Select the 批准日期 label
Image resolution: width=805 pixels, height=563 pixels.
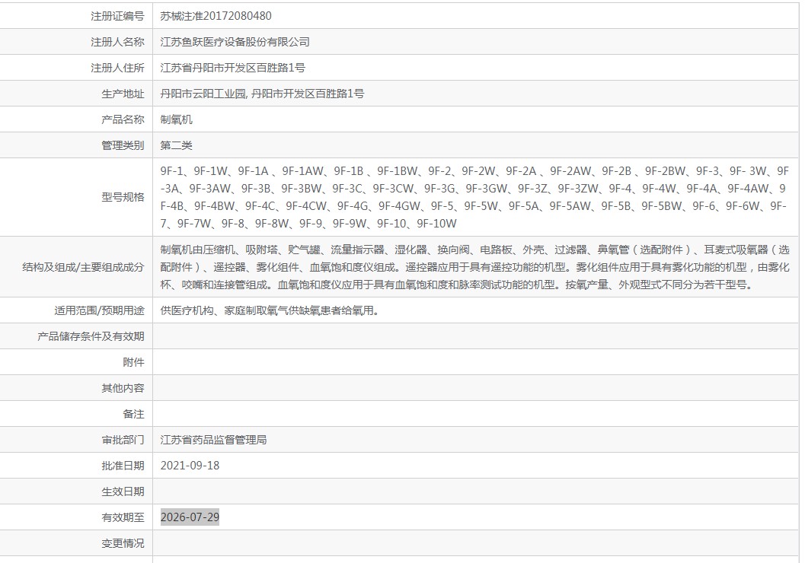click(x=123, y=466)
